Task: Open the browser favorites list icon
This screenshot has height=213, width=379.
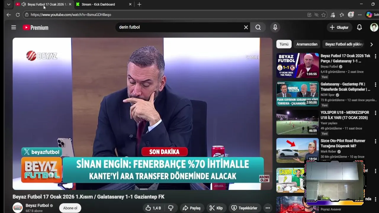Action: pyautogui.click(x=342, y=14)
